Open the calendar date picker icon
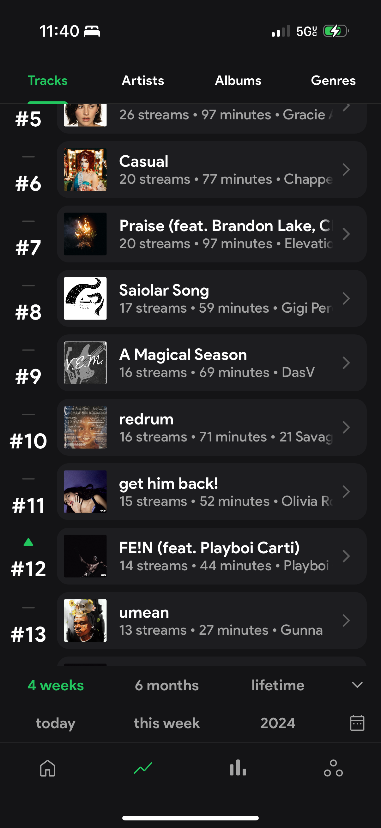Image resolution: width=381 pixels, height=828 pixels. tap(357, 723)
